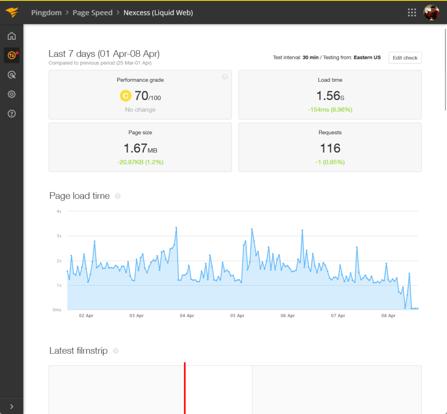Click the 02 Apr axis label
Viewport: 447px width, 414px height.
click(x=86, y=316)
